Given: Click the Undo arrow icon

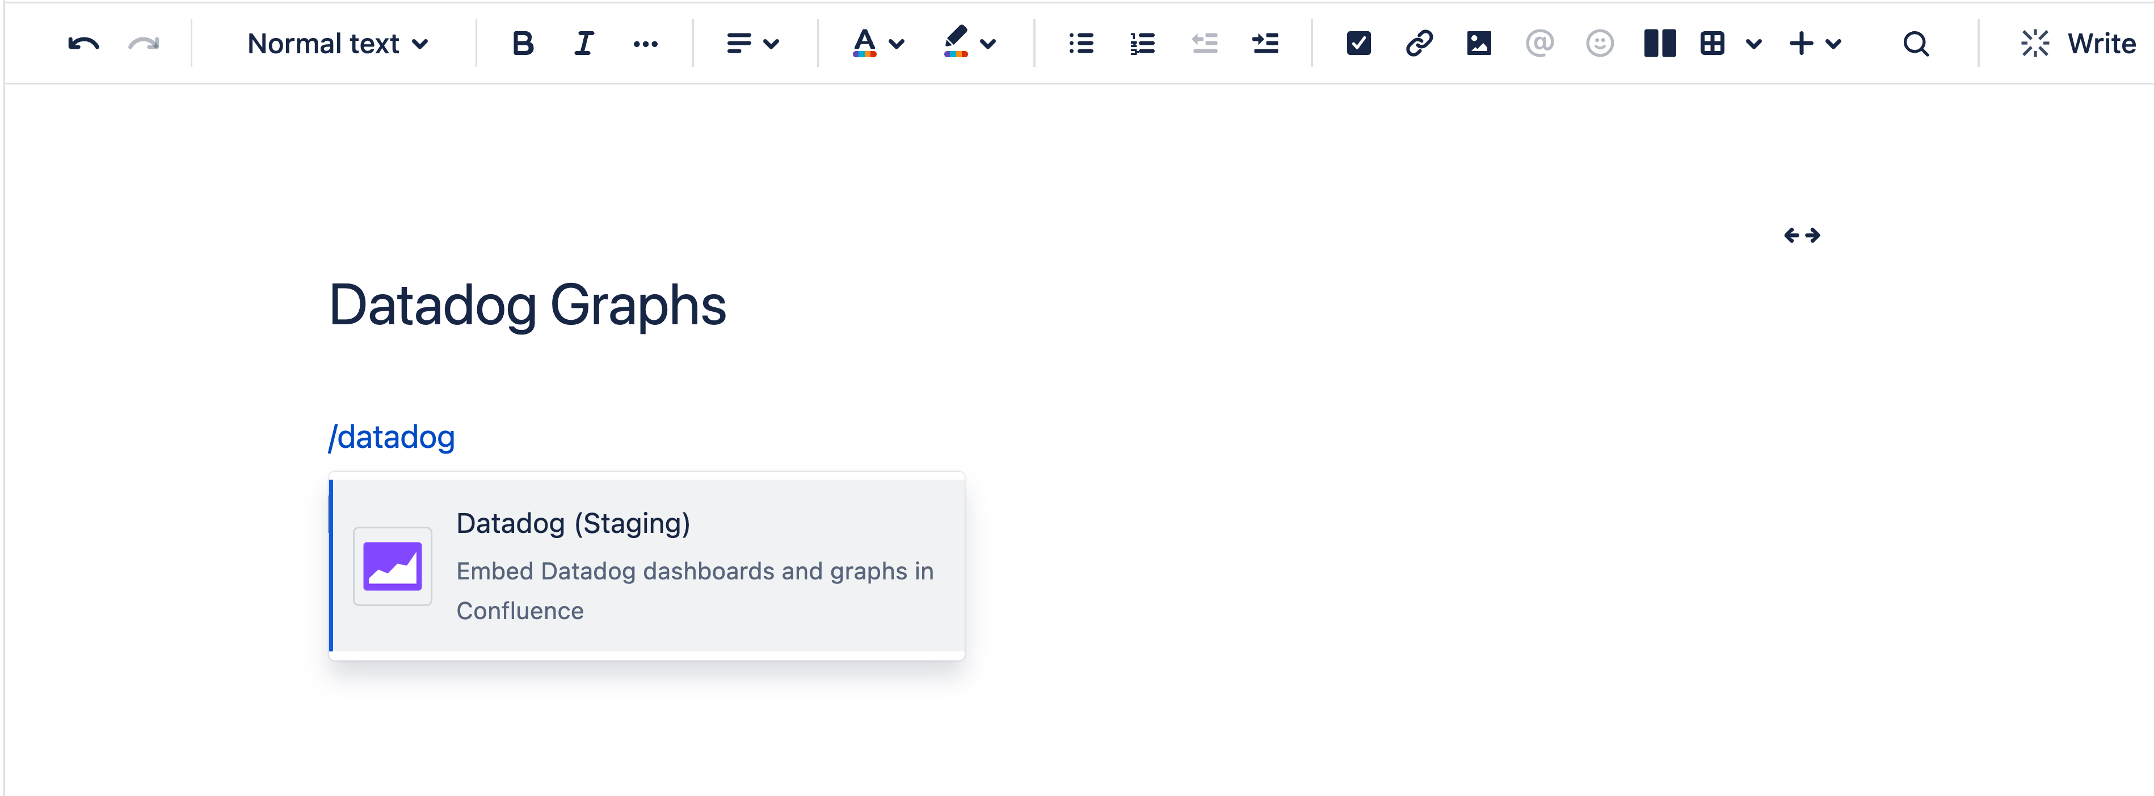Looking at the screenshot, I should tap(83, 44).
